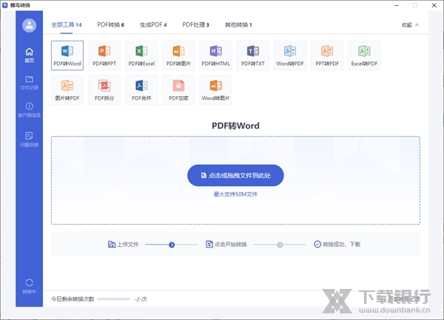Switch to 全部工具 14 tab
Screen dimensions: 444x320
tap(67, 25)
